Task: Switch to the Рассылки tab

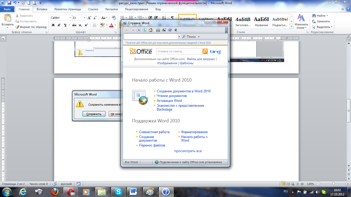Action: [x=112, y=9]
